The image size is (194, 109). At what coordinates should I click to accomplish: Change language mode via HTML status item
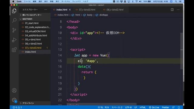143,107
